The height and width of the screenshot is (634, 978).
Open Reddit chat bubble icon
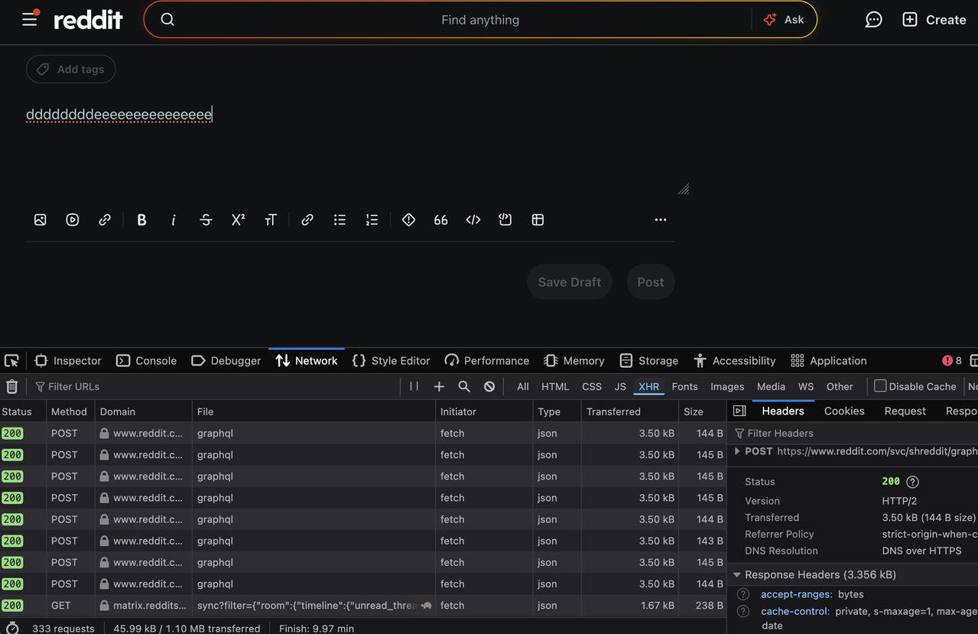pos(873,20)
